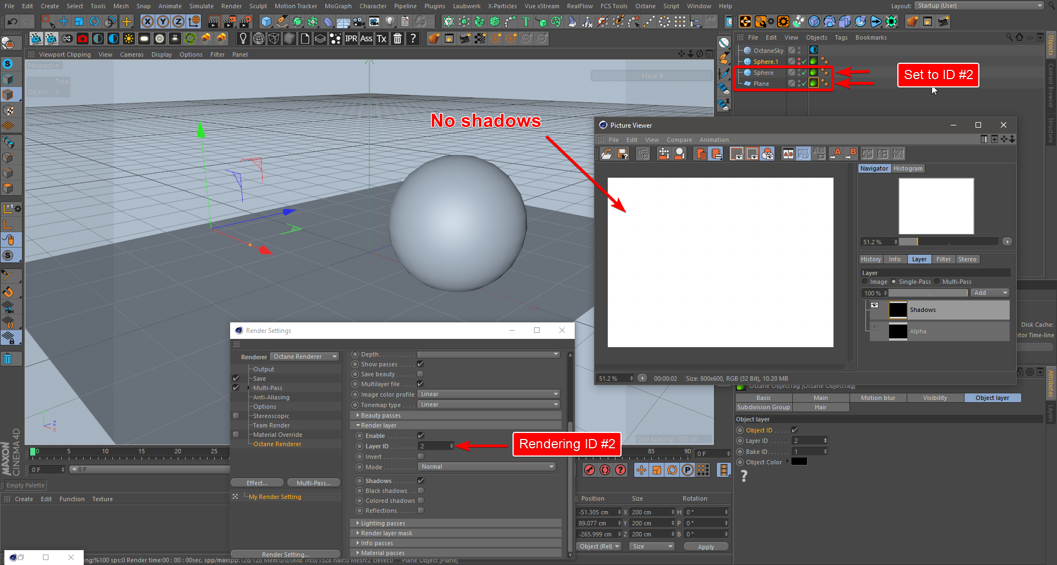Click the Render Setting... button
Screen dimensions: 1057x565
tap(286, 554)
